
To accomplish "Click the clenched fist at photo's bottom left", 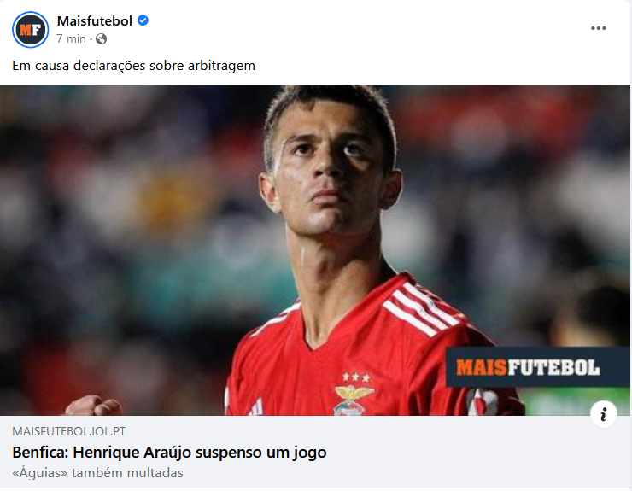I will click(x=93, y=406).
